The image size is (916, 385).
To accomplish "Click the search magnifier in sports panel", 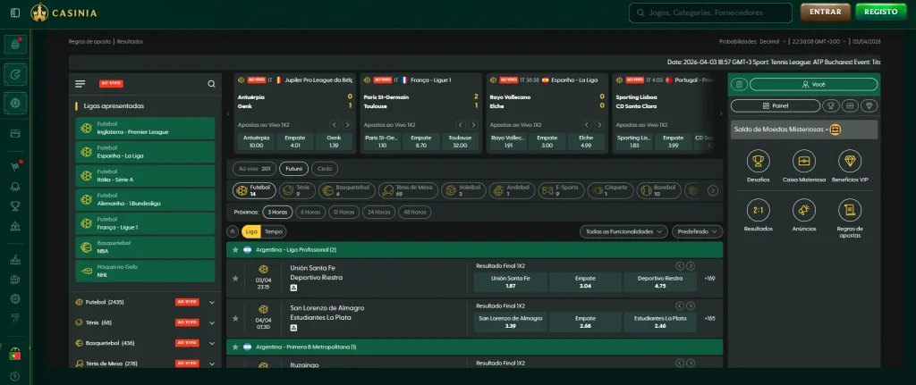I will 211,84.
